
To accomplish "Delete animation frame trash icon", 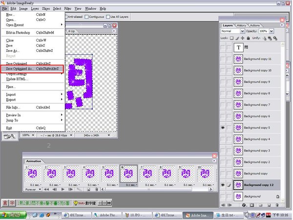I will [x=96, y=190].
